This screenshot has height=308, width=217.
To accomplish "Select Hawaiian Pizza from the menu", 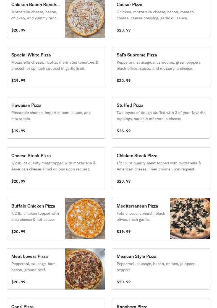I will click(x=56, y=118).
